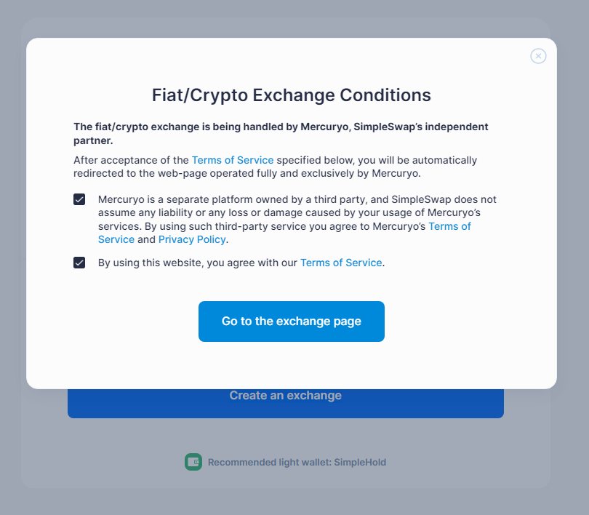
Task: Uncheck the Mercuryo third-party liability checkbox
Action: pyautogui.click(x=79, y=199)
